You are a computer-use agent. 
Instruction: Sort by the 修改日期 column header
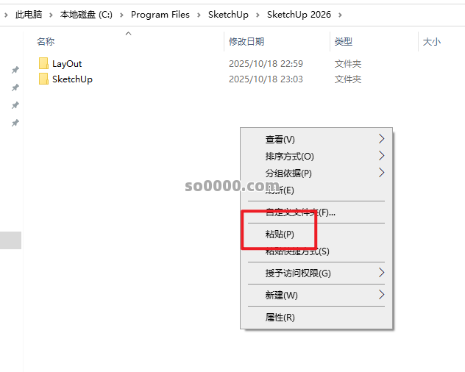[246, 42]
